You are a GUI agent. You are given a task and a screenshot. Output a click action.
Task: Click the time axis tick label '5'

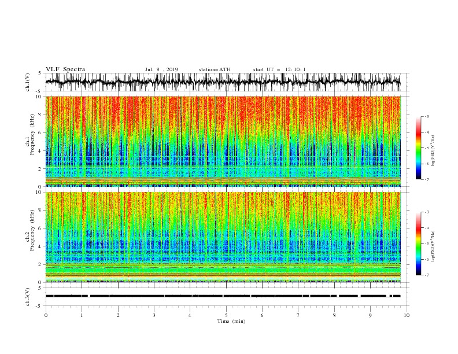(x=226, y=315)
